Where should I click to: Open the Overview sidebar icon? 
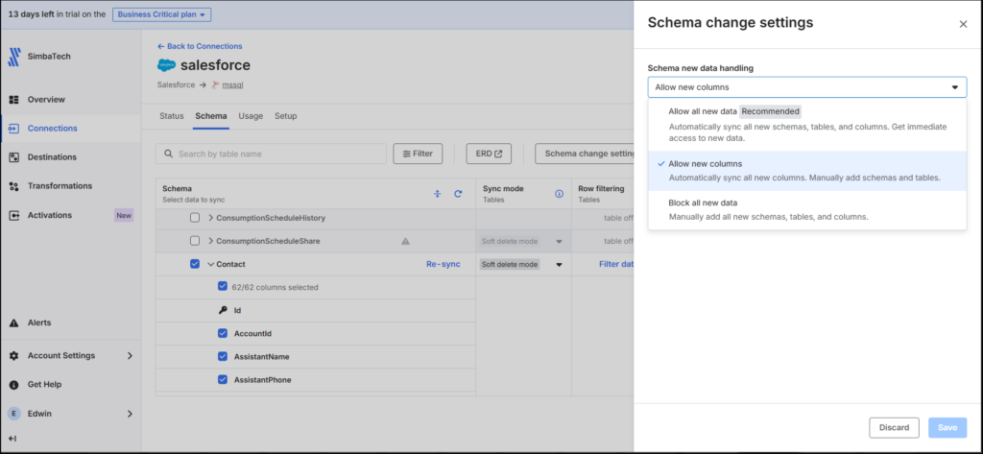(x=13, y=100)
